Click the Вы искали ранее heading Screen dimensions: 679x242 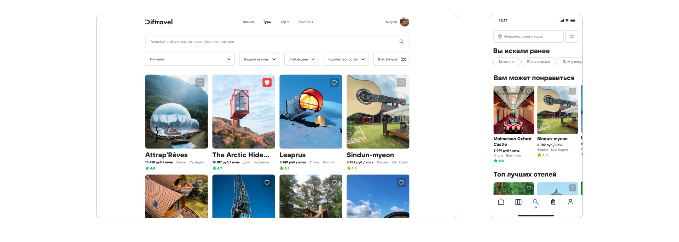pos(521,51)
